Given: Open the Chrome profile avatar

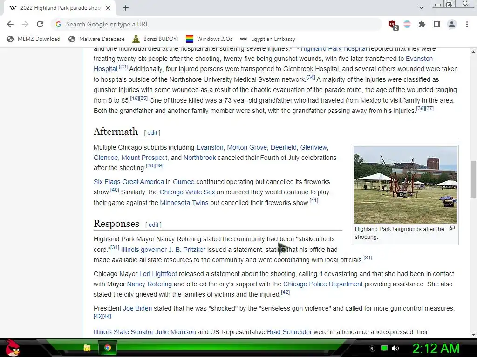Looking at the screenshot, I should 452,24.
